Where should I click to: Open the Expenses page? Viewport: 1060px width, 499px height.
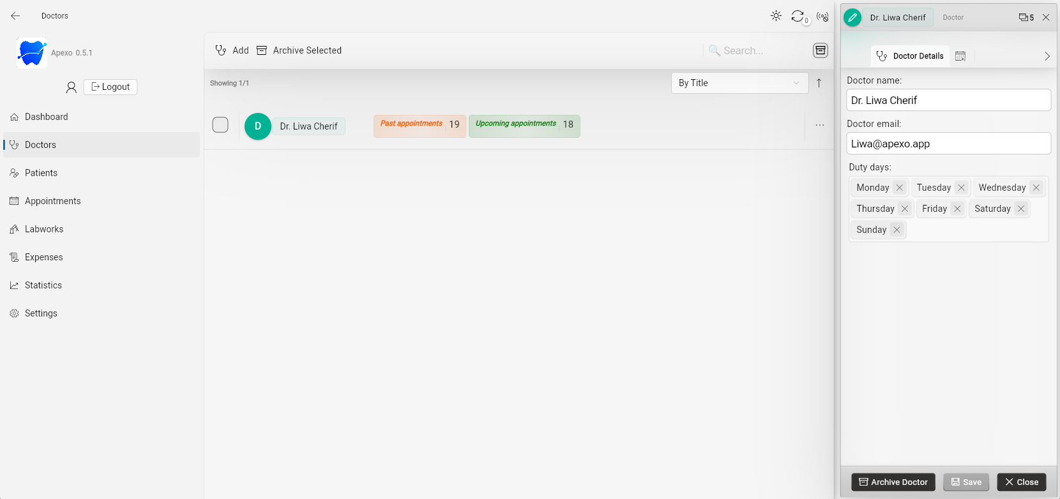coord(102,257)
